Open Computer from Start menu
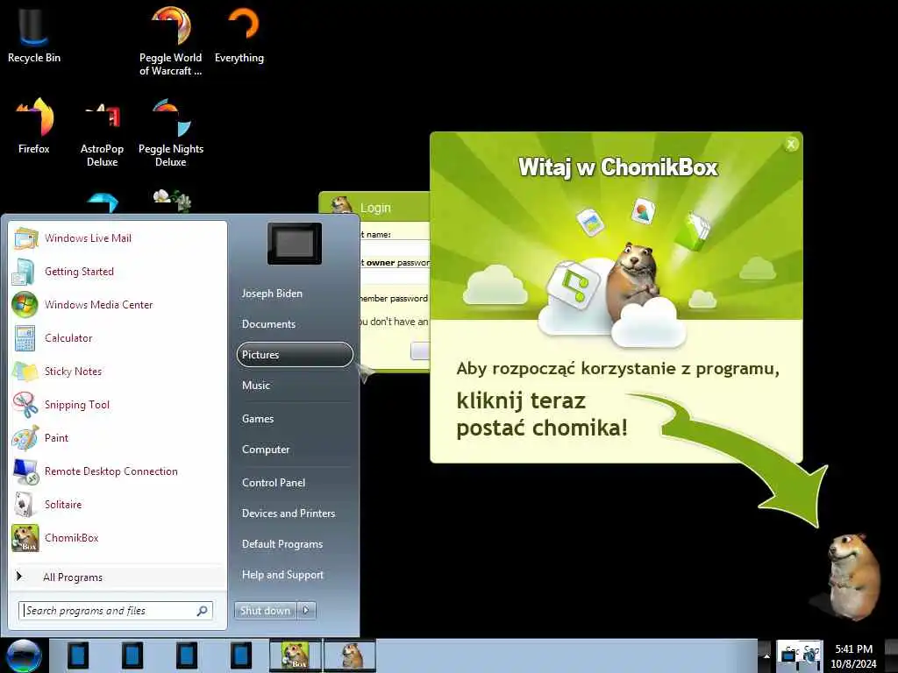 point(266,450)
